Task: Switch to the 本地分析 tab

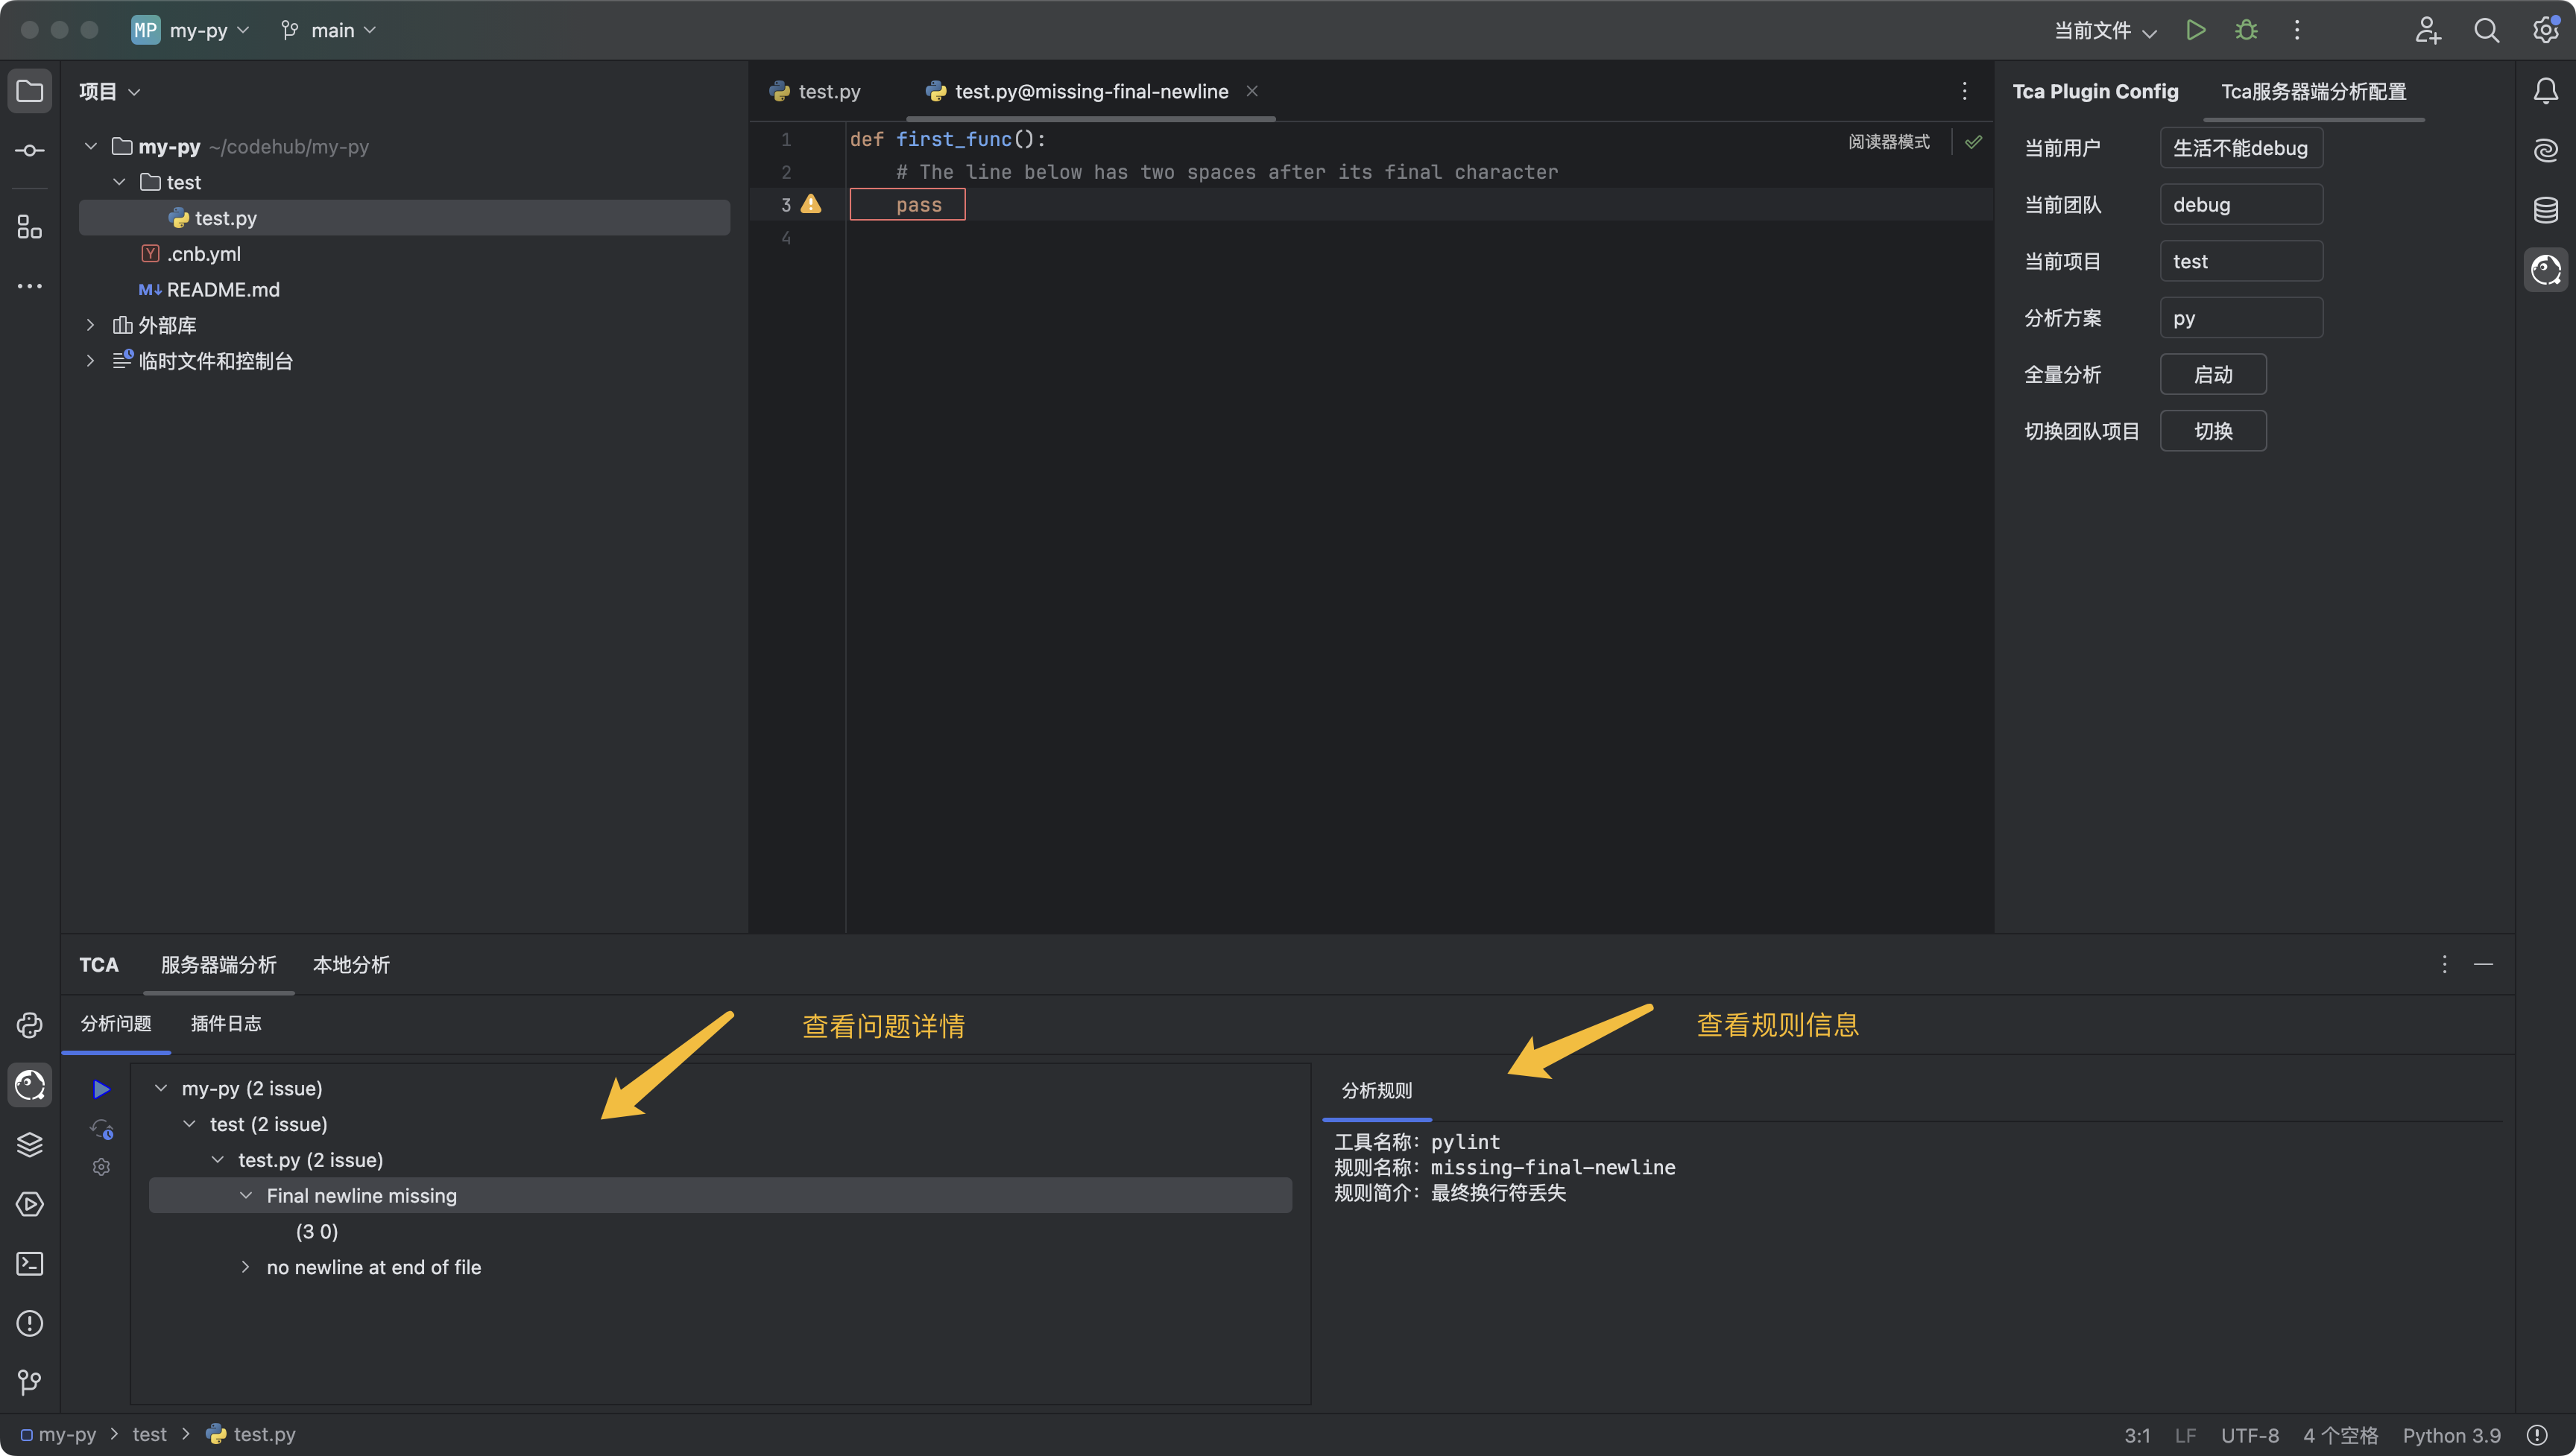Action: tap(351, 965)
